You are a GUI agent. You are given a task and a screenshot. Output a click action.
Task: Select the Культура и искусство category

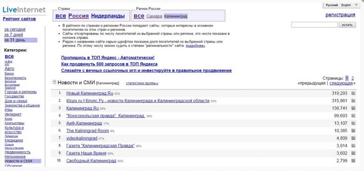point(14,130)
